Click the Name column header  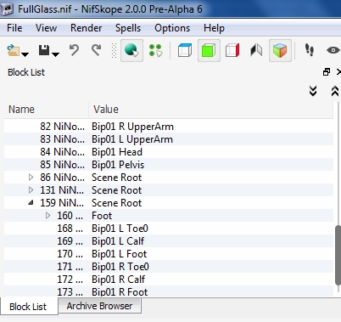(47, 110)
